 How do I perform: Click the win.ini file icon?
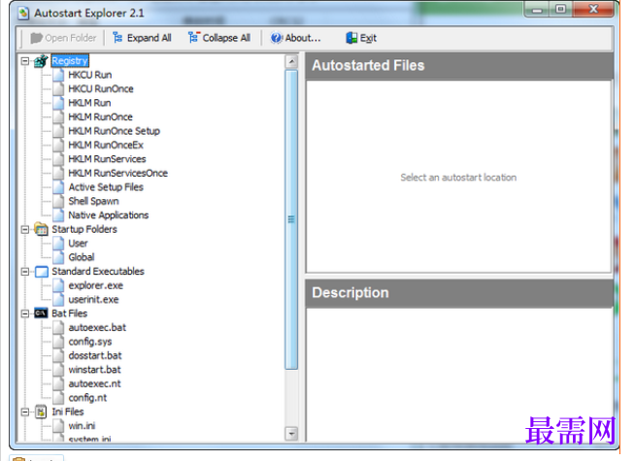(x=58, y=426)
